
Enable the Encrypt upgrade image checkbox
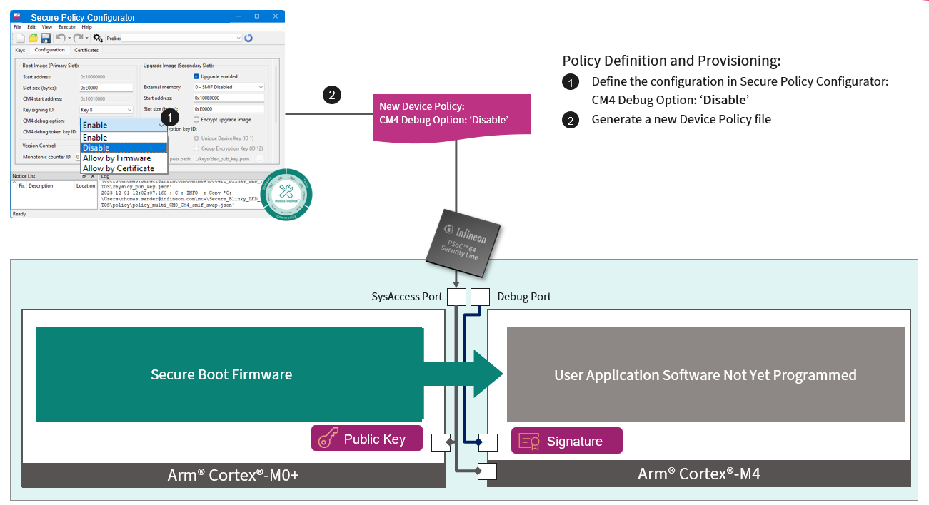tap(196, 120)
